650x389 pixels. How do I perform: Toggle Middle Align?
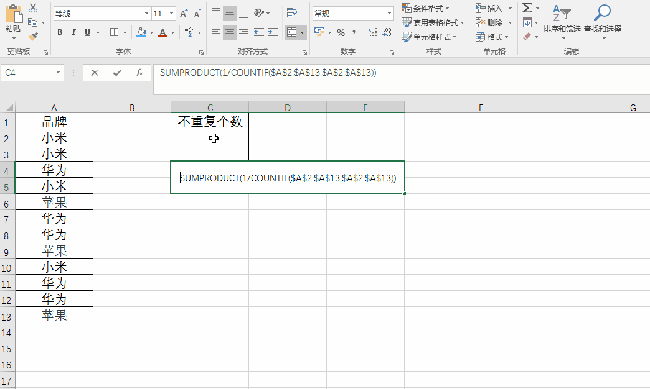(230, 13)
